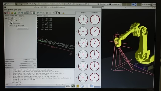Switch to Manual Control [F3] tab
This screenshot has height=91, width=161.
pos(11,16)
